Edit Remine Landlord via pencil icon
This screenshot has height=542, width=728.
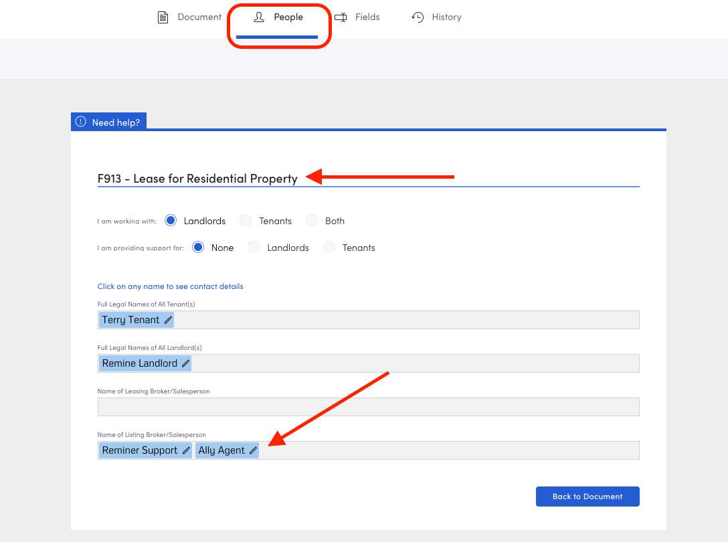point(186,363)
